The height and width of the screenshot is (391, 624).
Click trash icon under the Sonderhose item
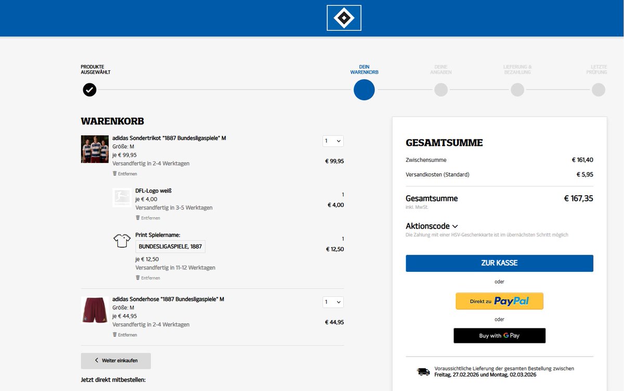click(x=115, y=335)
